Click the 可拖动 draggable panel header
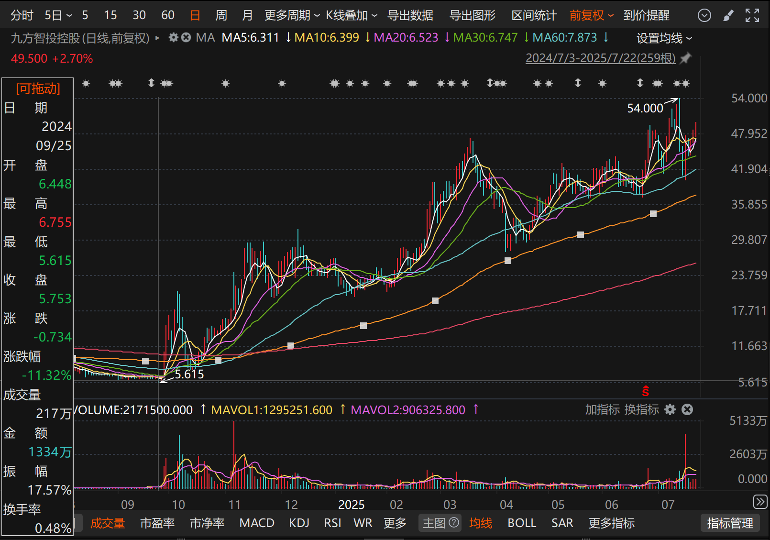The width and height of the screenshot is (770, 540). pyautogui.click(x=38, y=88)
